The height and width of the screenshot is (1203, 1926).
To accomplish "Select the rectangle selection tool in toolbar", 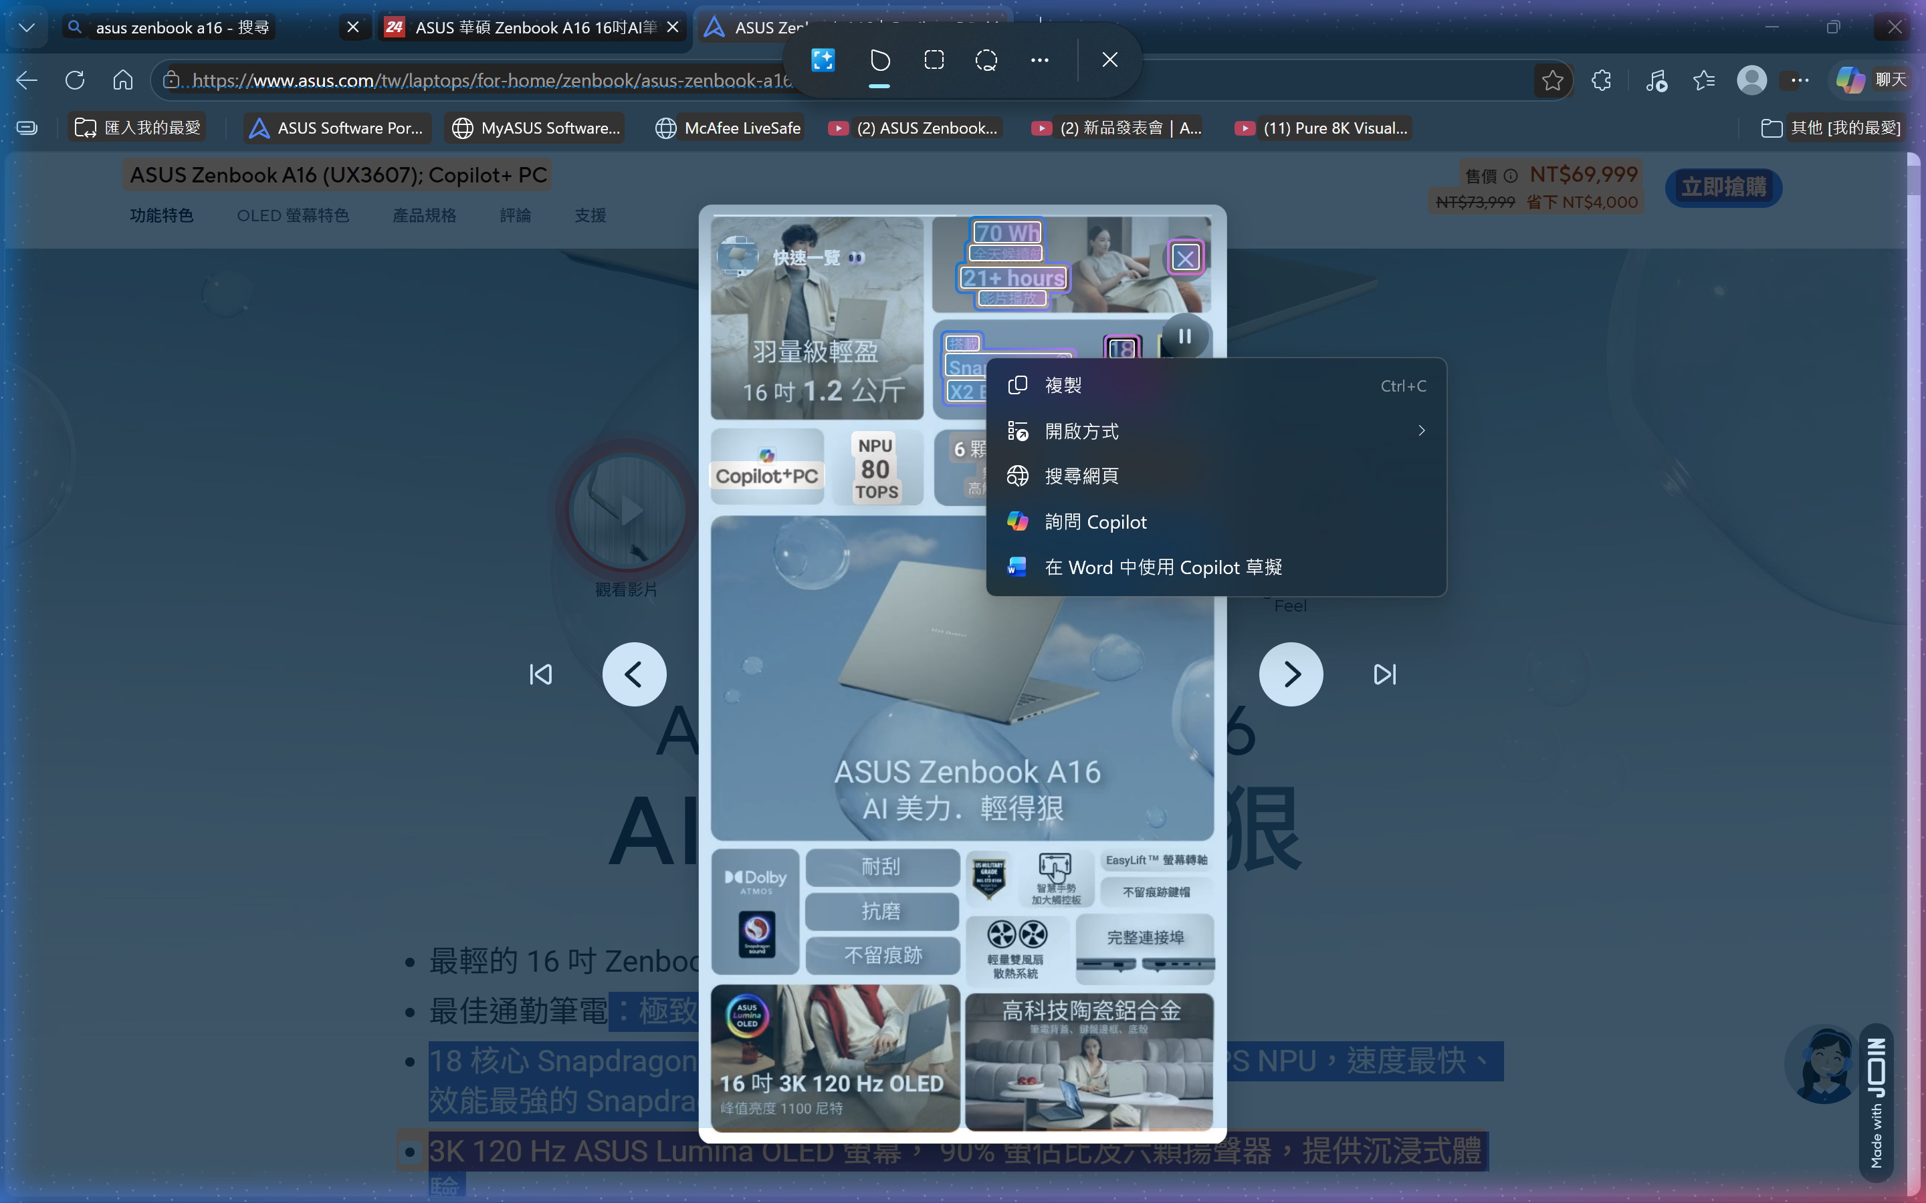I will pos(934,59).
